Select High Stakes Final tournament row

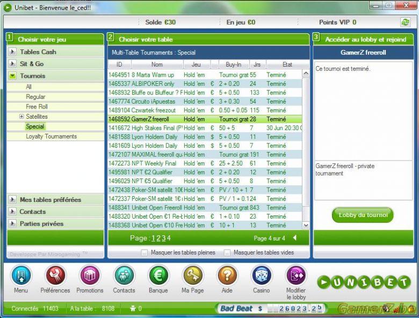(205, 128)
